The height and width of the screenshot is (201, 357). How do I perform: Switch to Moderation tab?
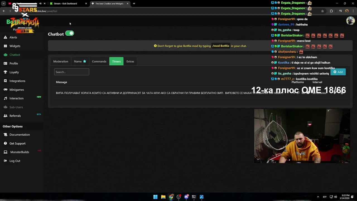[x=61, y=61]
